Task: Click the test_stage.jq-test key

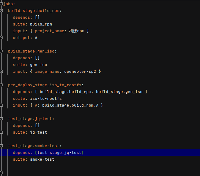Action: pos(30,119)
